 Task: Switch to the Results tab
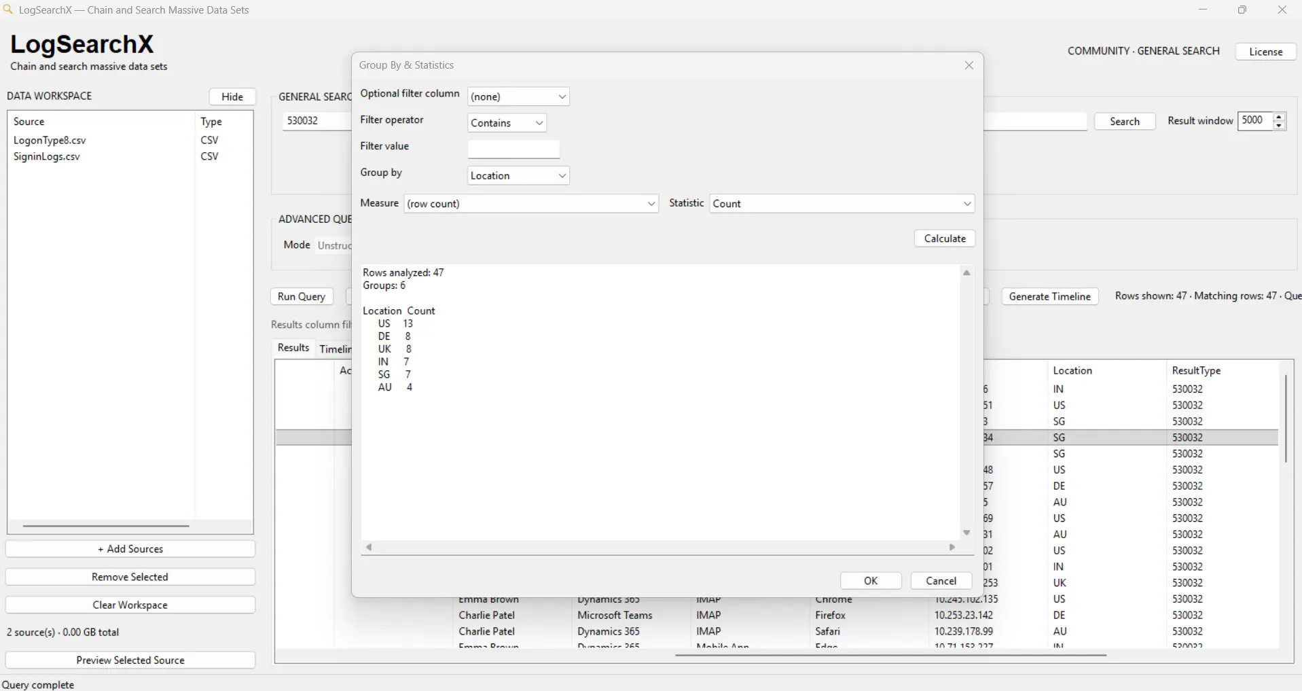pos(293,347)
